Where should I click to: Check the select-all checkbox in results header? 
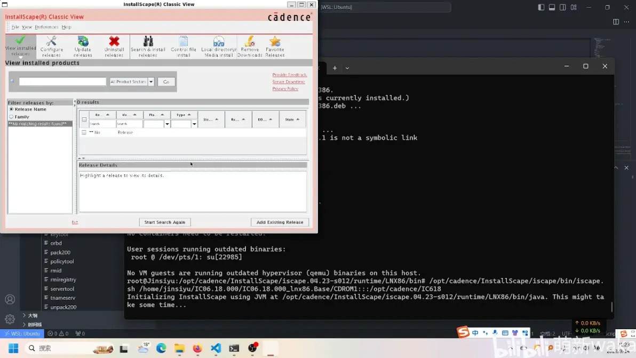(x=84, y=120)
